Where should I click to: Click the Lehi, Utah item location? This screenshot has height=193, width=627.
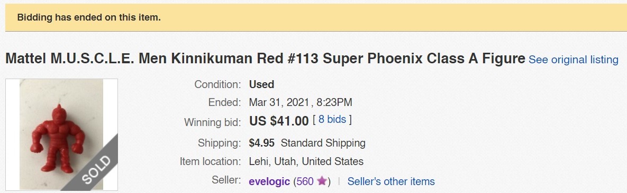pos(306,161)
